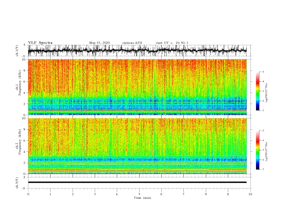
Task: Click the ch.1 voltage waveform trace
Action: (137, 51)
